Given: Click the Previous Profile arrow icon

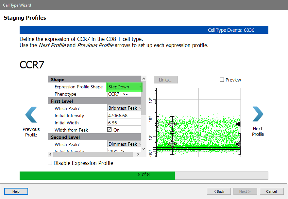Looking at the screenshot, I should (x=31, y=115).
